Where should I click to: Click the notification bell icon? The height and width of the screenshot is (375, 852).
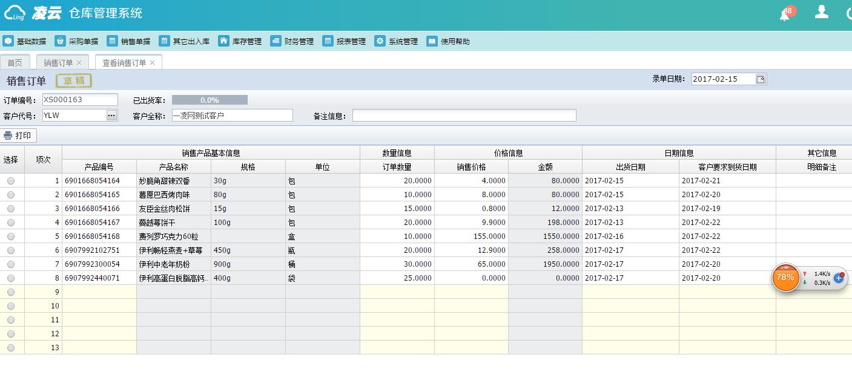coord(785,15)
